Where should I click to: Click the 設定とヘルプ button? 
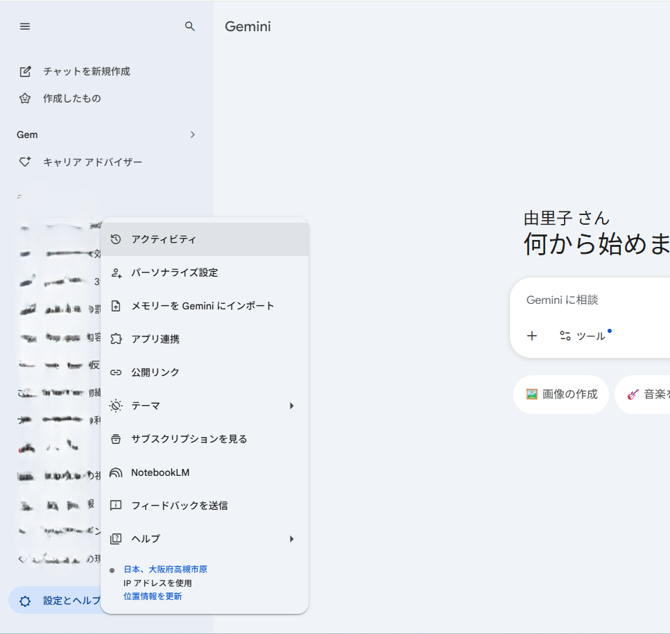[55, 601]
